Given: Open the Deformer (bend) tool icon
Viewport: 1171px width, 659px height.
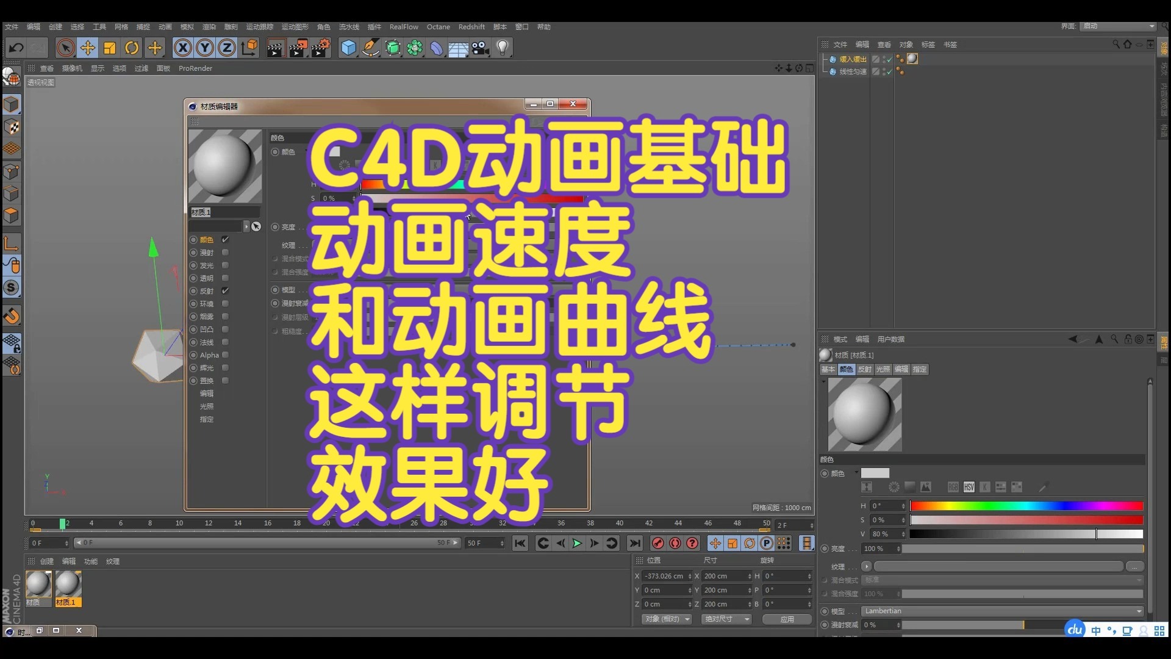Looking at the screenshot, I should [437, 48].
